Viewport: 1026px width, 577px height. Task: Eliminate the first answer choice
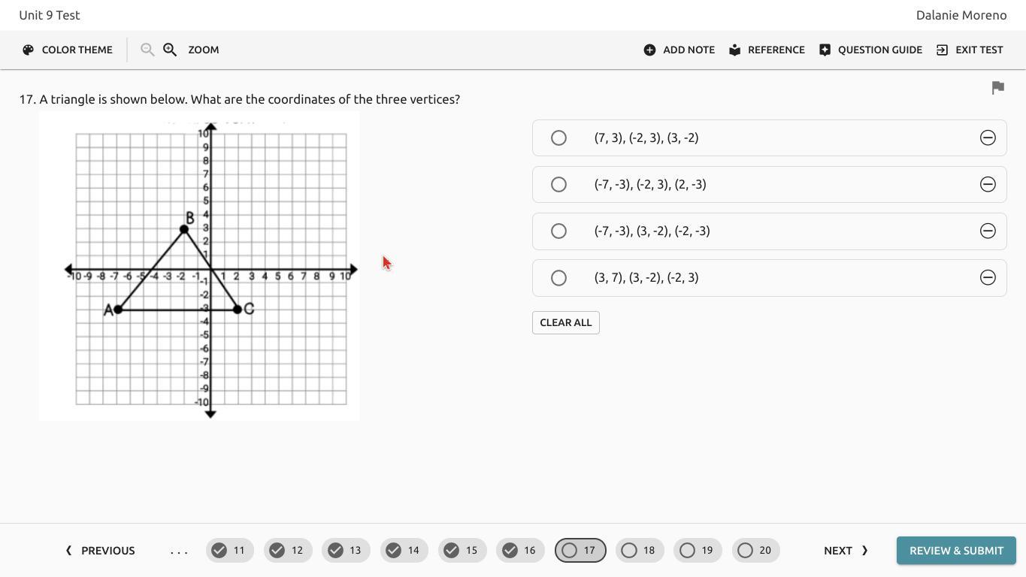pos(988,137)
